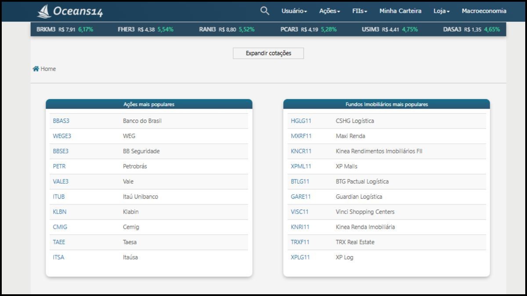Click BRKM3 quote in ticker bar
The width and height of the screenshot is (527, 296).
pyautogui.click(x=46, y=29)
